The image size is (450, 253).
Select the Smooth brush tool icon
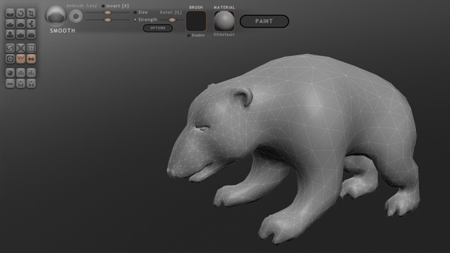coord(31,34)
